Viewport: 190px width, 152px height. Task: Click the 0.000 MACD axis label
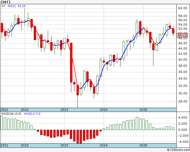click(183, 130)
